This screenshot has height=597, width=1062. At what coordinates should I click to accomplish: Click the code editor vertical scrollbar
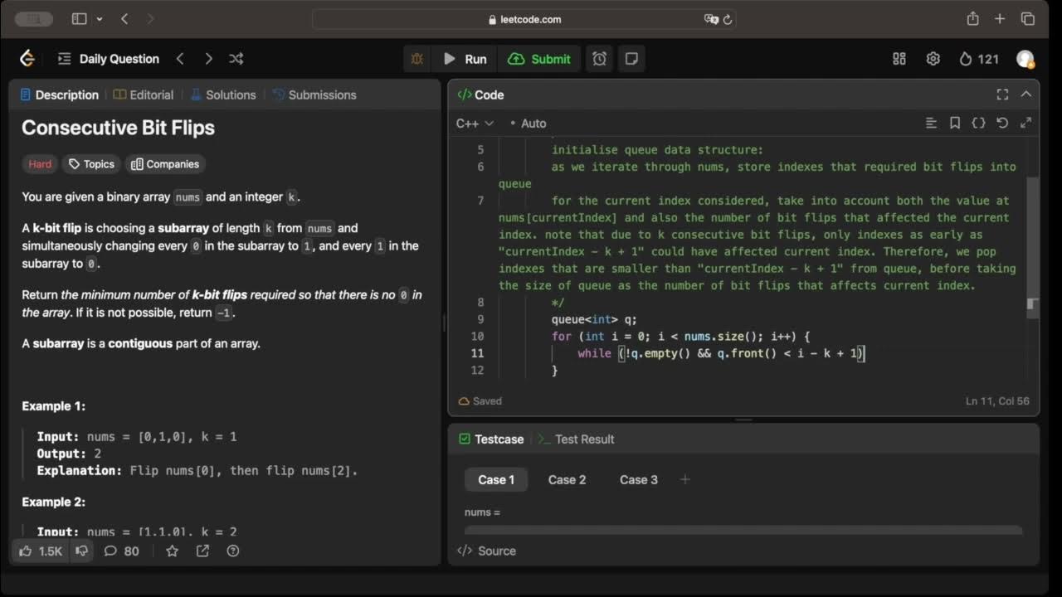point(1033,240)
